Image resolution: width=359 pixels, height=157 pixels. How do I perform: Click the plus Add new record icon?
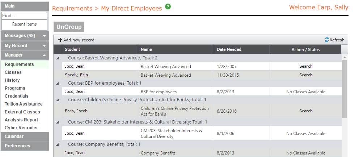60,40
